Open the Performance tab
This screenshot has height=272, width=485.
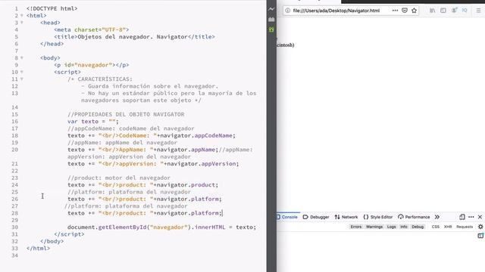click(414, 217)
